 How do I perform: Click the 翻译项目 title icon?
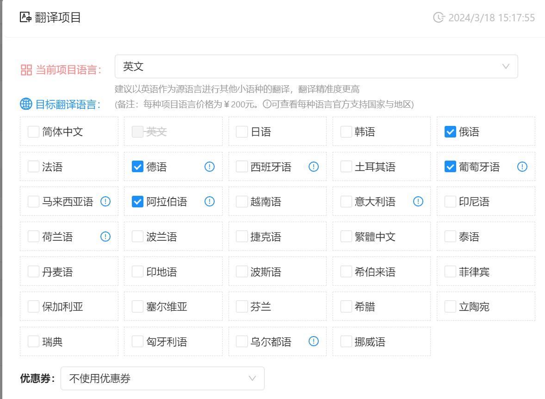point(25,18)
